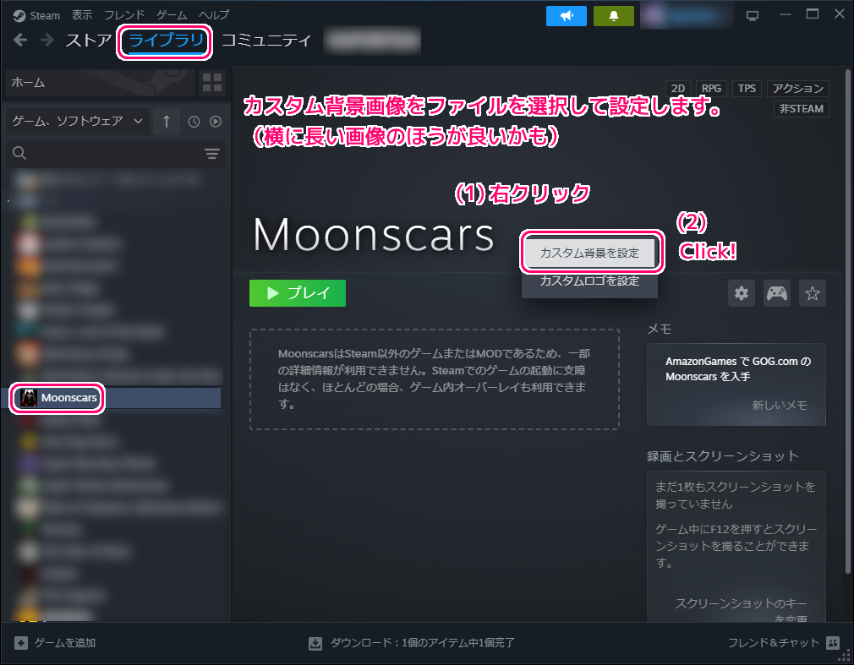The image size is (854, 665).
Task: Go forward with the right arrow
Action: [x=47, y=40]
